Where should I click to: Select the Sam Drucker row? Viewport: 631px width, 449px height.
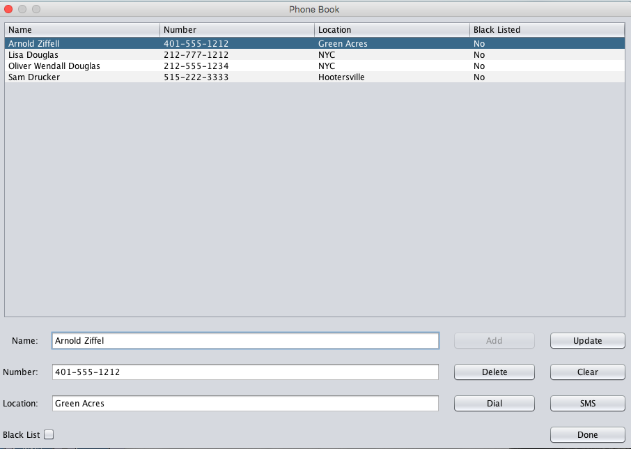point(315,77)
